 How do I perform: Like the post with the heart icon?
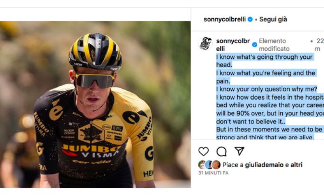pyautogui.click(x=203, y=151)
